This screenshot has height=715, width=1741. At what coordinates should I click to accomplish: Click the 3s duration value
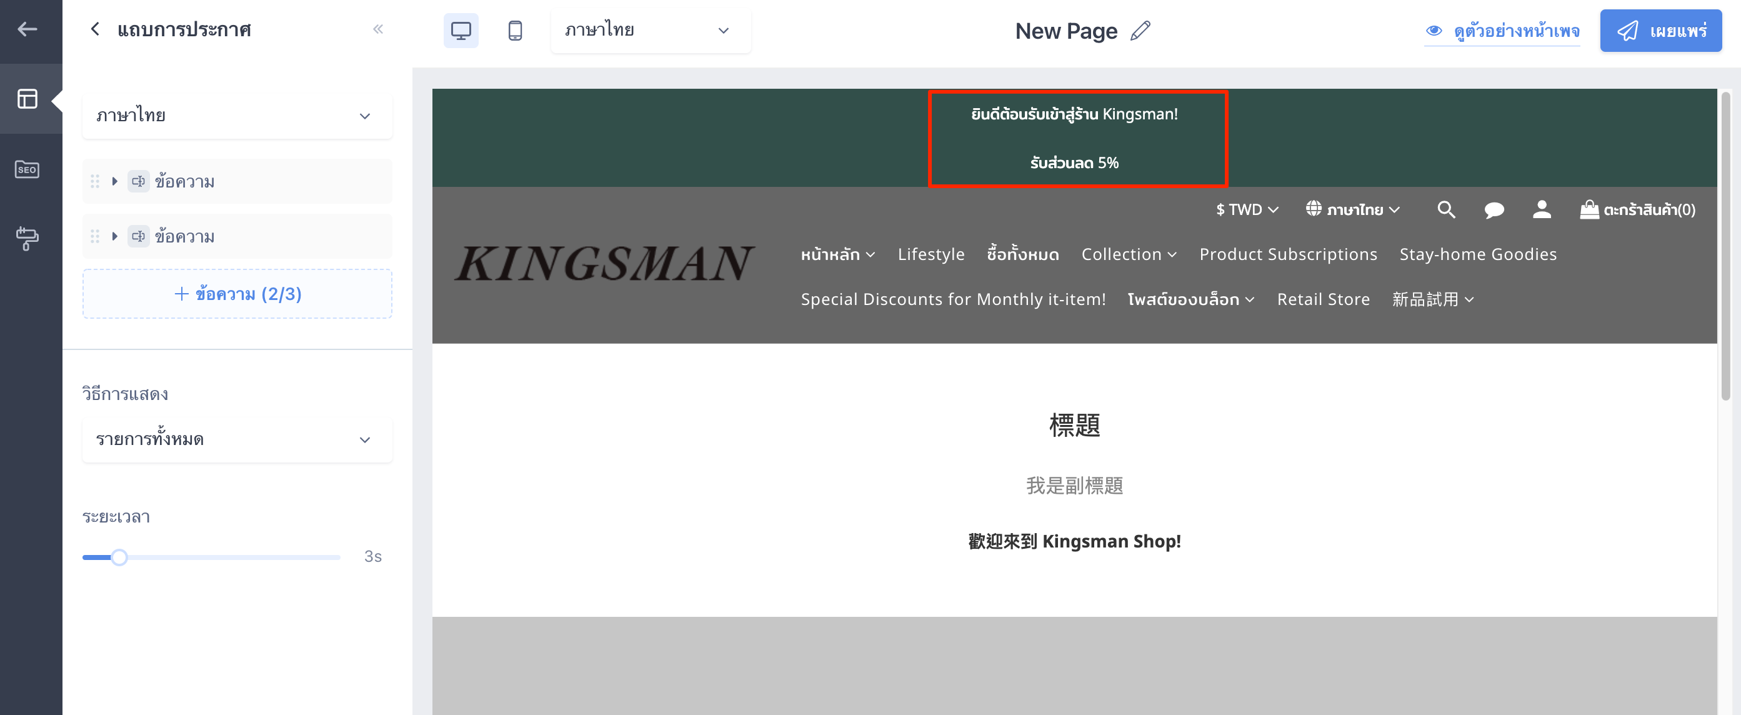pyautogui.click(x=372, y=556)
